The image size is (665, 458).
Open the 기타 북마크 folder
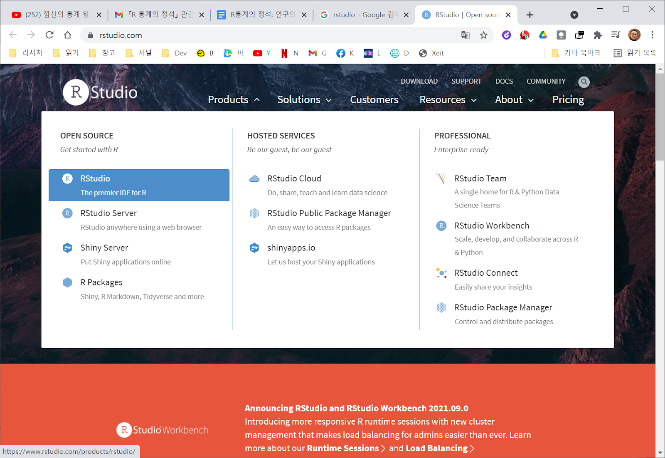coord(576,53)
